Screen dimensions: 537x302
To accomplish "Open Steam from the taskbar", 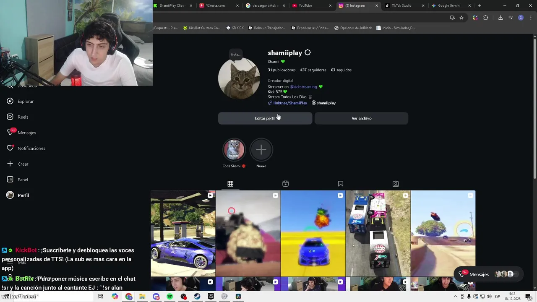I will pos(197,297).
